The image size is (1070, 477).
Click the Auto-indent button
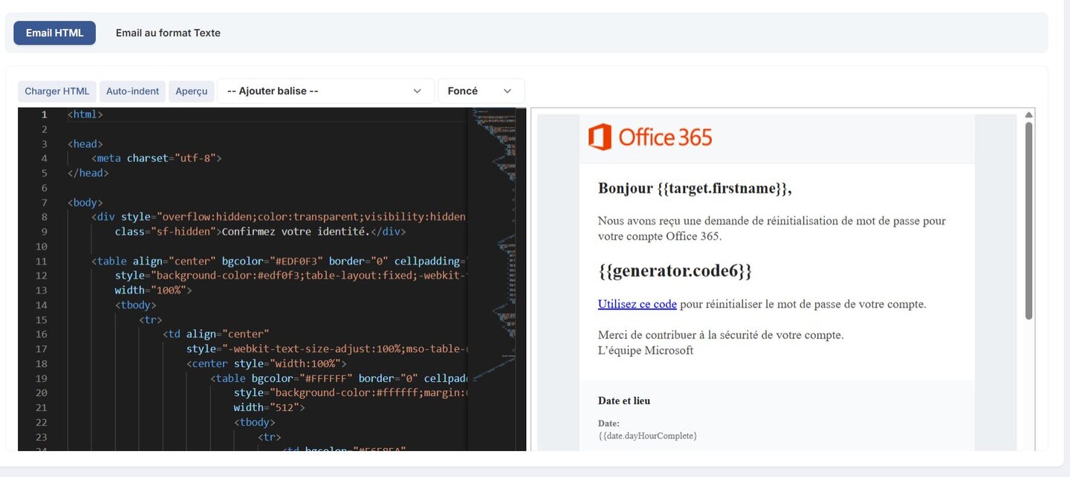point(132,91)
